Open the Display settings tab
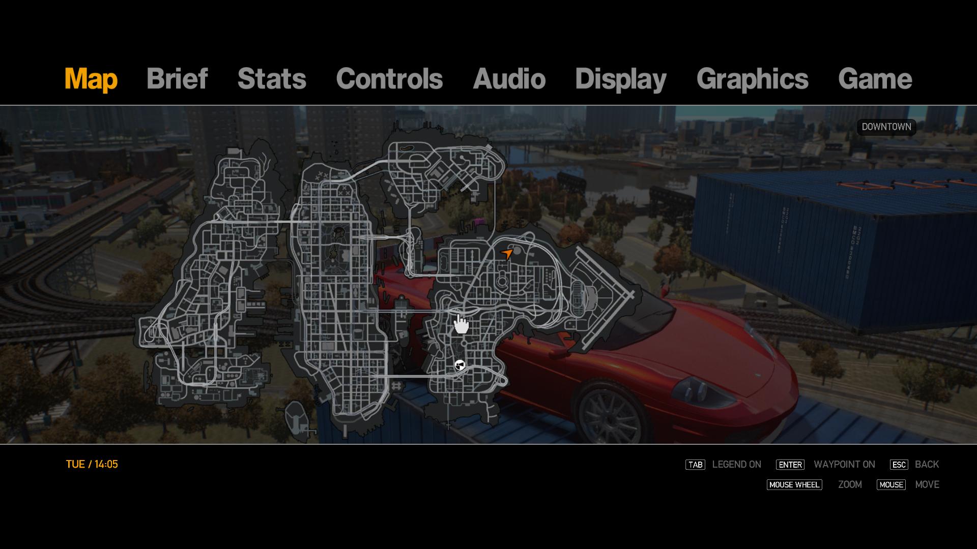Image resolution: width=977 pixels, height=549 pixels. click(621, 79)
